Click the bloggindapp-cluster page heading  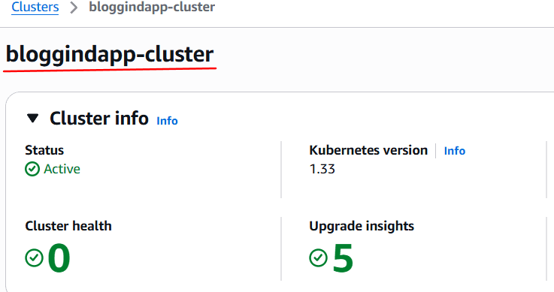[110, 55]
